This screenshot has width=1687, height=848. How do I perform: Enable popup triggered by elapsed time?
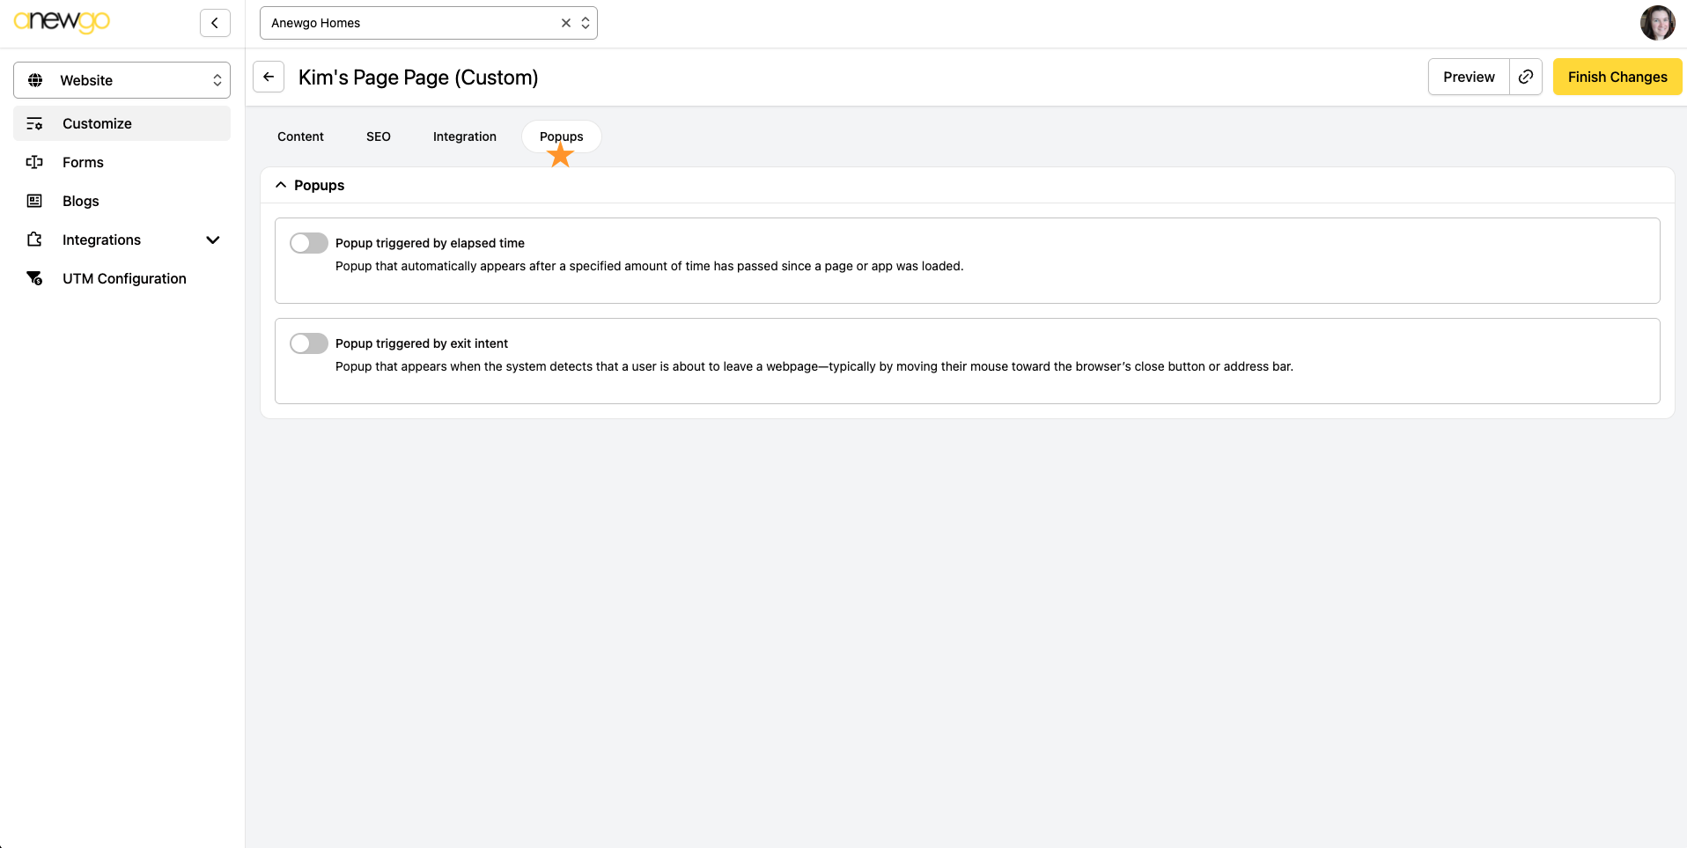coord(309,243)
